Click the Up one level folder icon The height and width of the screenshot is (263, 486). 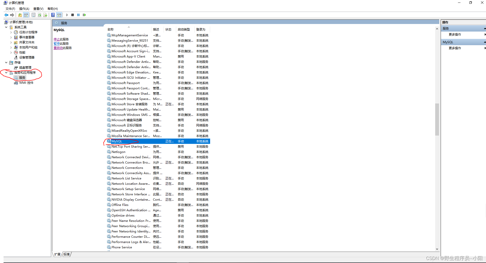tap(20, 15)
